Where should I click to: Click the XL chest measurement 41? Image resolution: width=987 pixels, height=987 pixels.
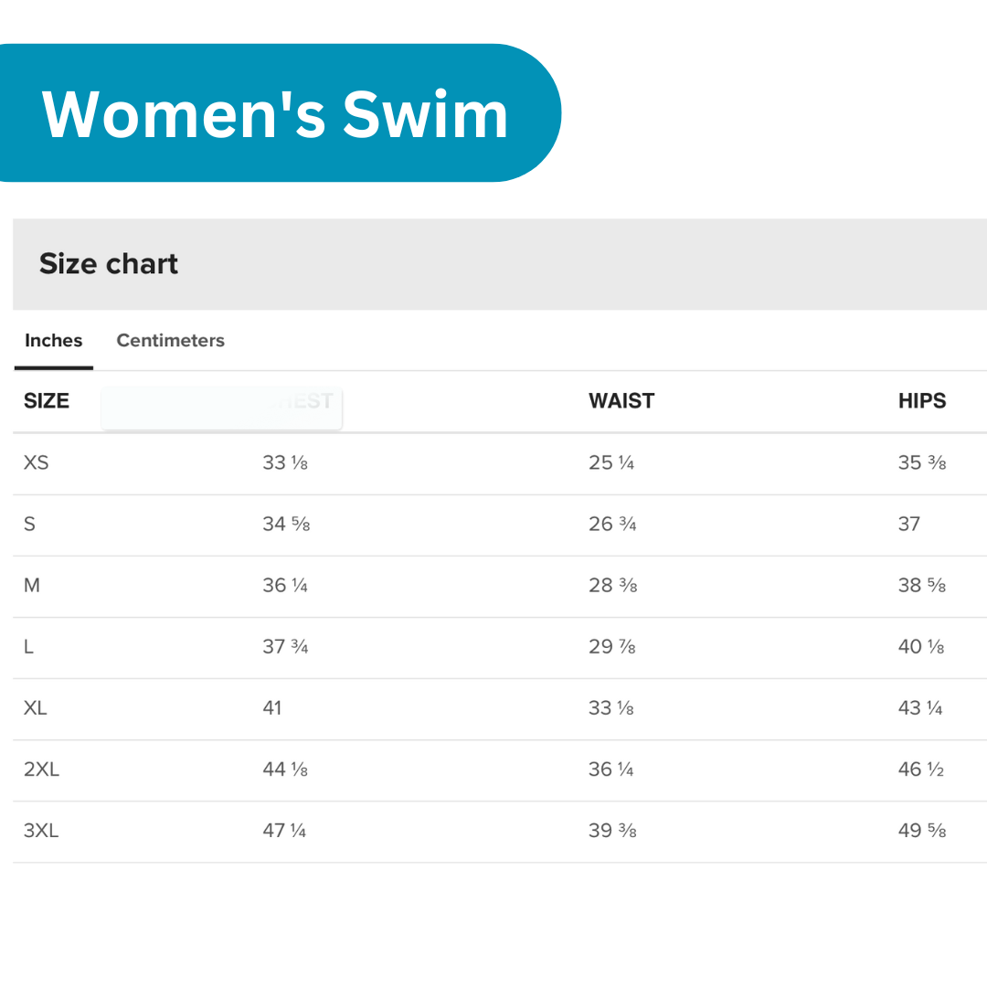point(272,708)
